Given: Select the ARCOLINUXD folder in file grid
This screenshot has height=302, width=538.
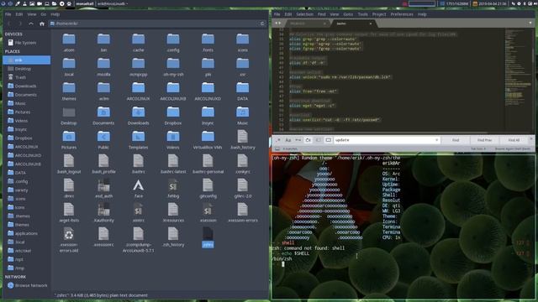Looking at the screenshot, I should (208, 87).
